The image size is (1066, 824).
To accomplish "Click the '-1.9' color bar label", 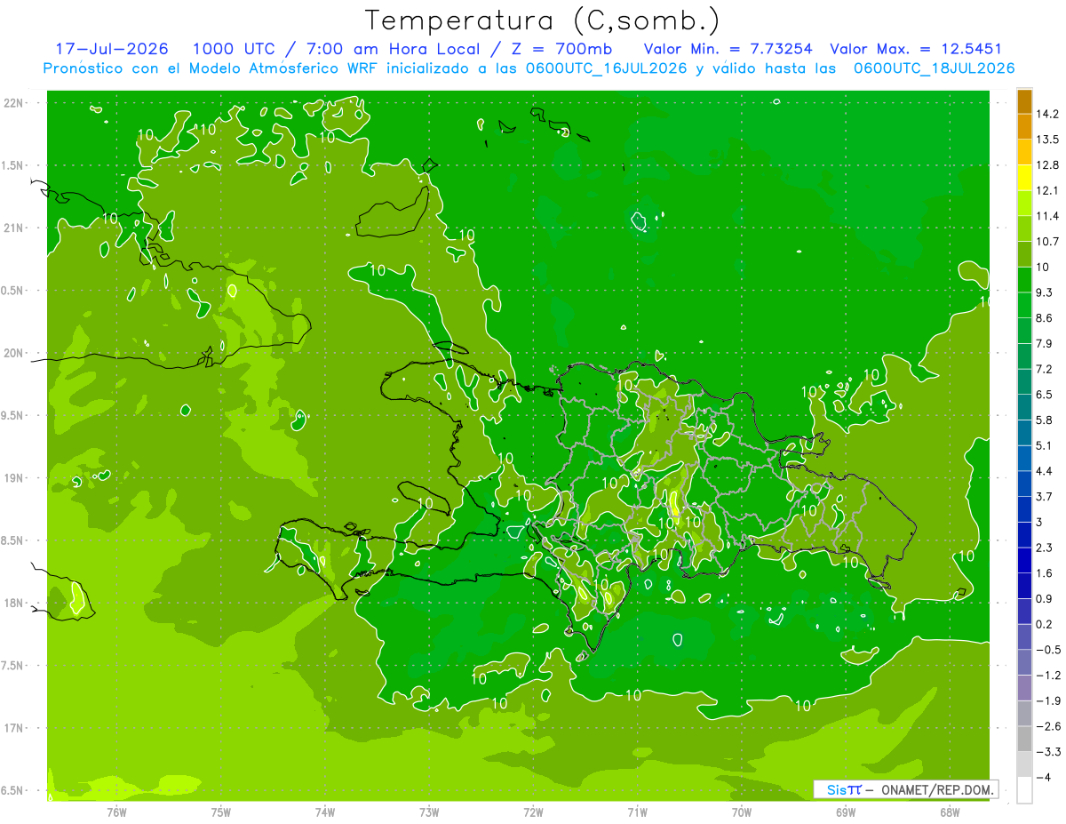I will tap(1047, 700).
